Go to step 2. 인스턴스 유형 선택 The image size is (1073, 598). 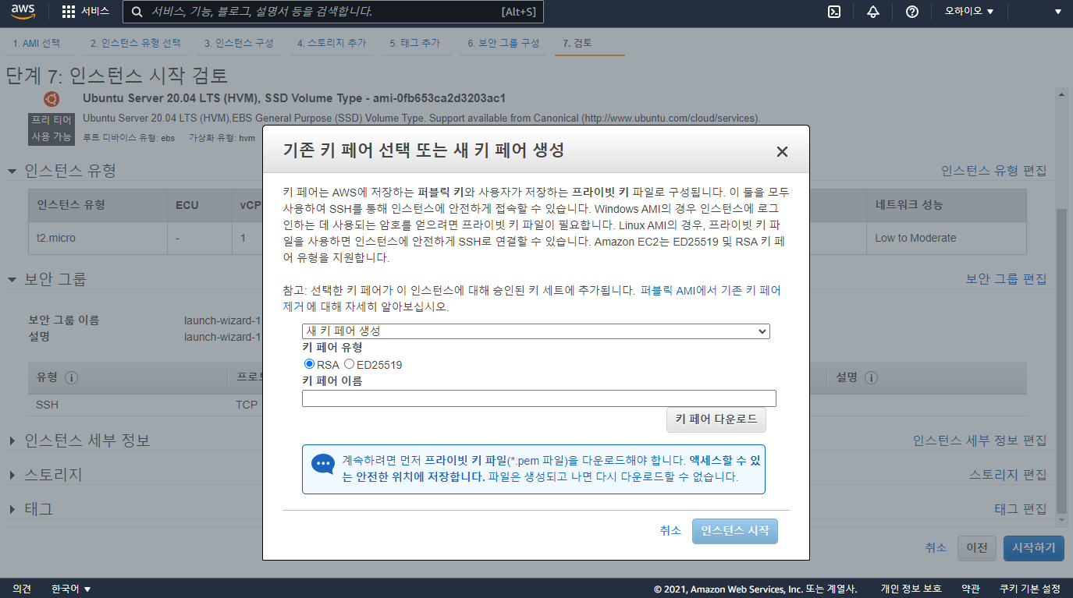point(135,44)
